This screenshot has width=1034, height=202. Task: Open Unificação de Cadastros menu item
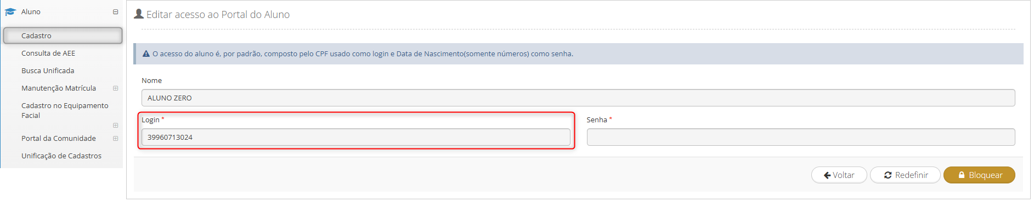[61, 156]
